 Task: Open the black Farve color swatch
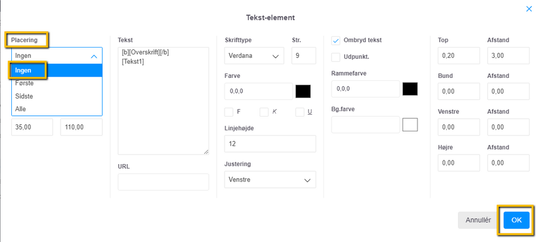point(303,91)
